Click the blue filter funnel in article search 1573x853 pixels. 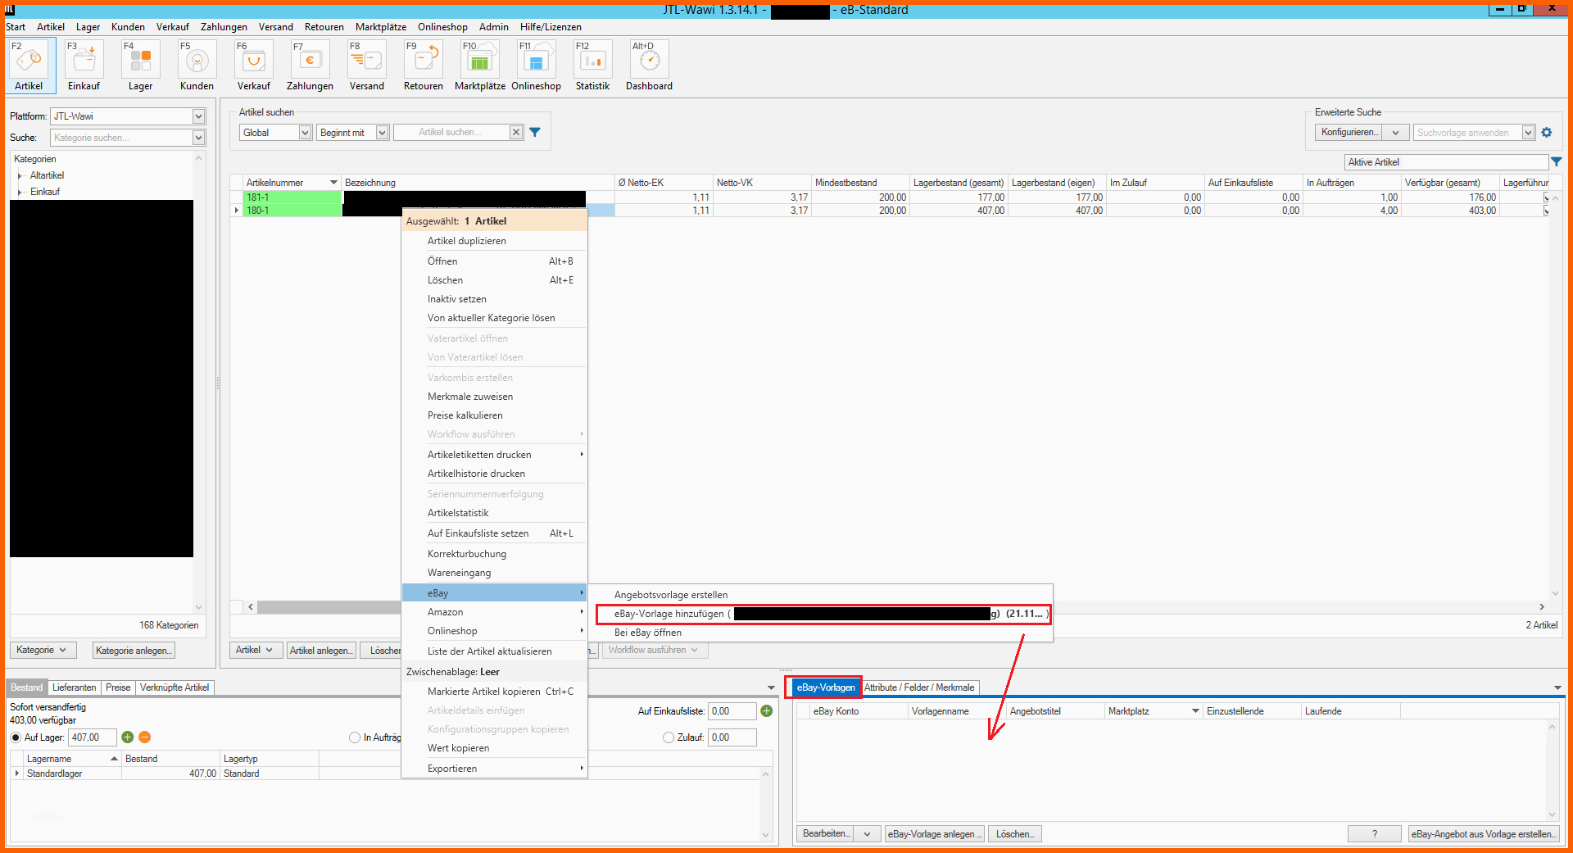(535, 133)
